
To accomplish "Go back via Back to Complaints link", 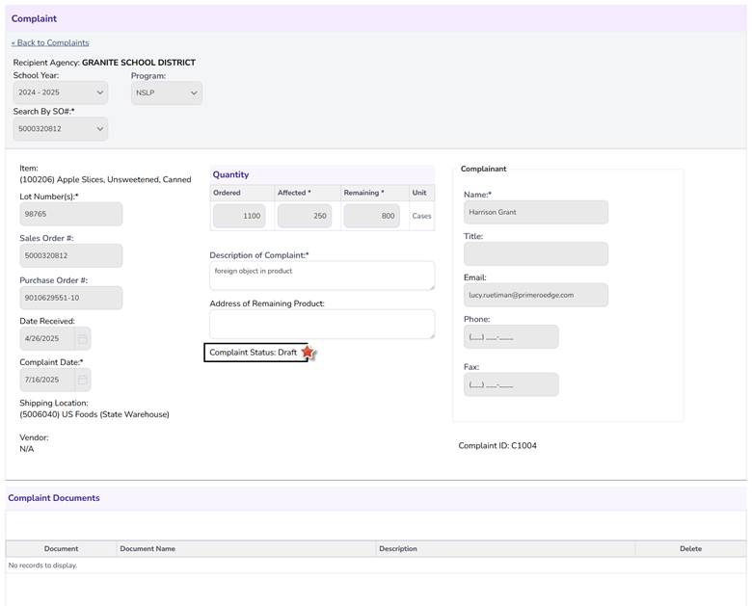I will 50,42.
